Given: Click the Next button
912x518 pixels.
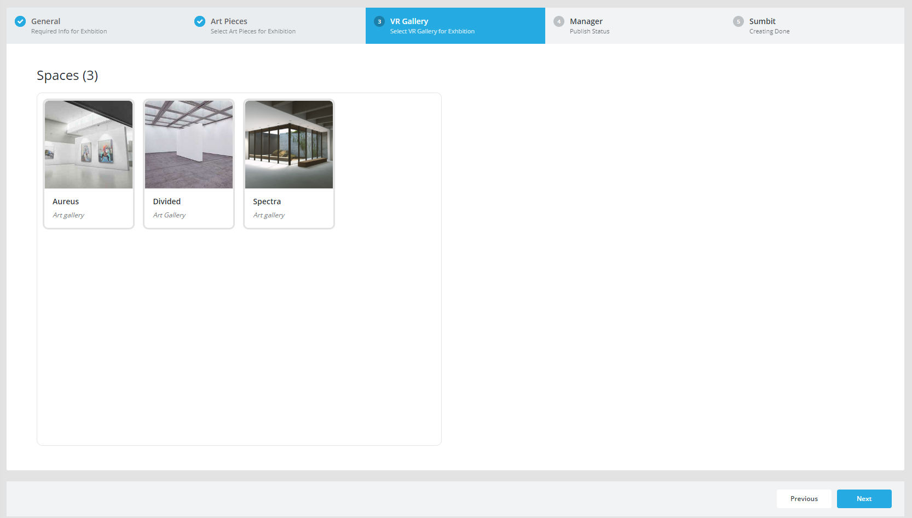Looking at the screenshot, I should (864, 499).
